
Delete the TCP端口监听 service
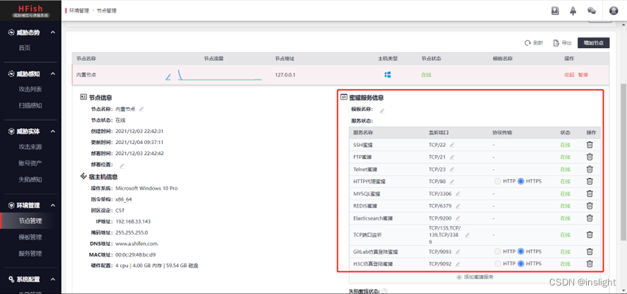coord(589,235)
